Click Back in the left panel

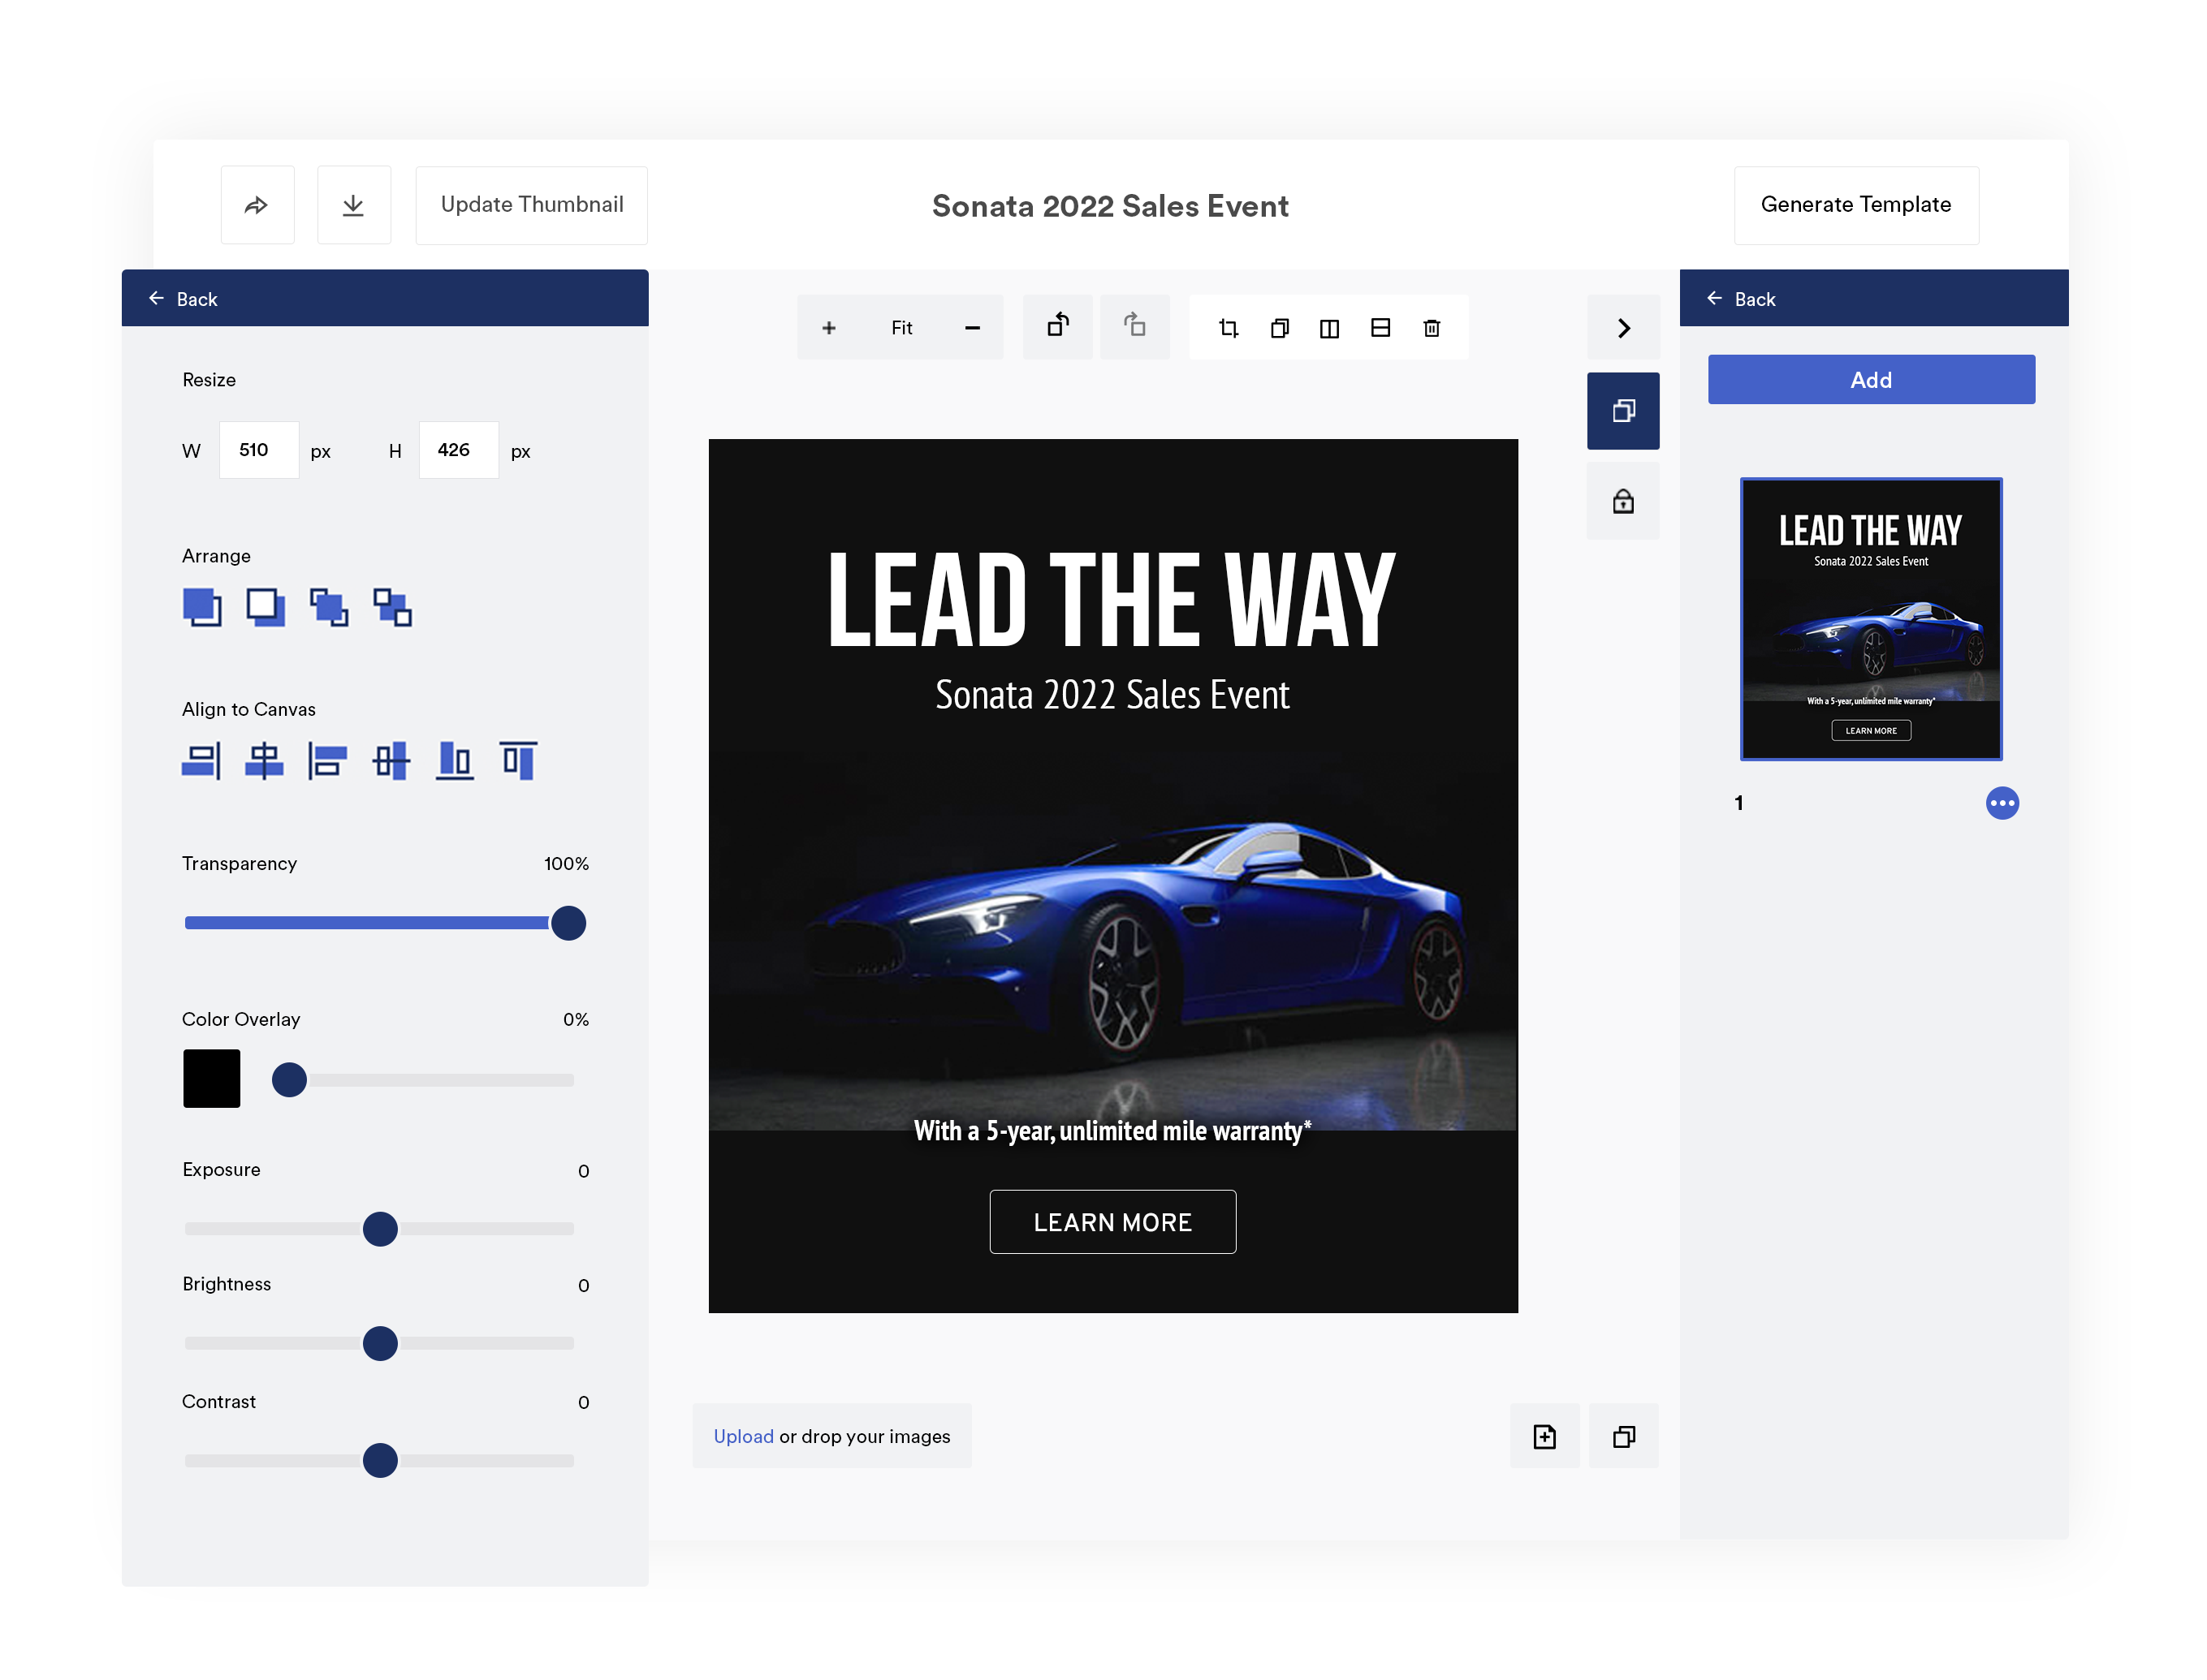point(182,296)
